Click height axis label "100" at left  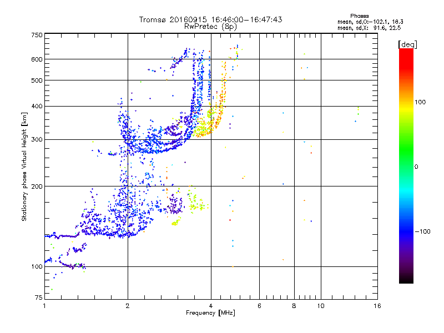click(x=37, y=266)
